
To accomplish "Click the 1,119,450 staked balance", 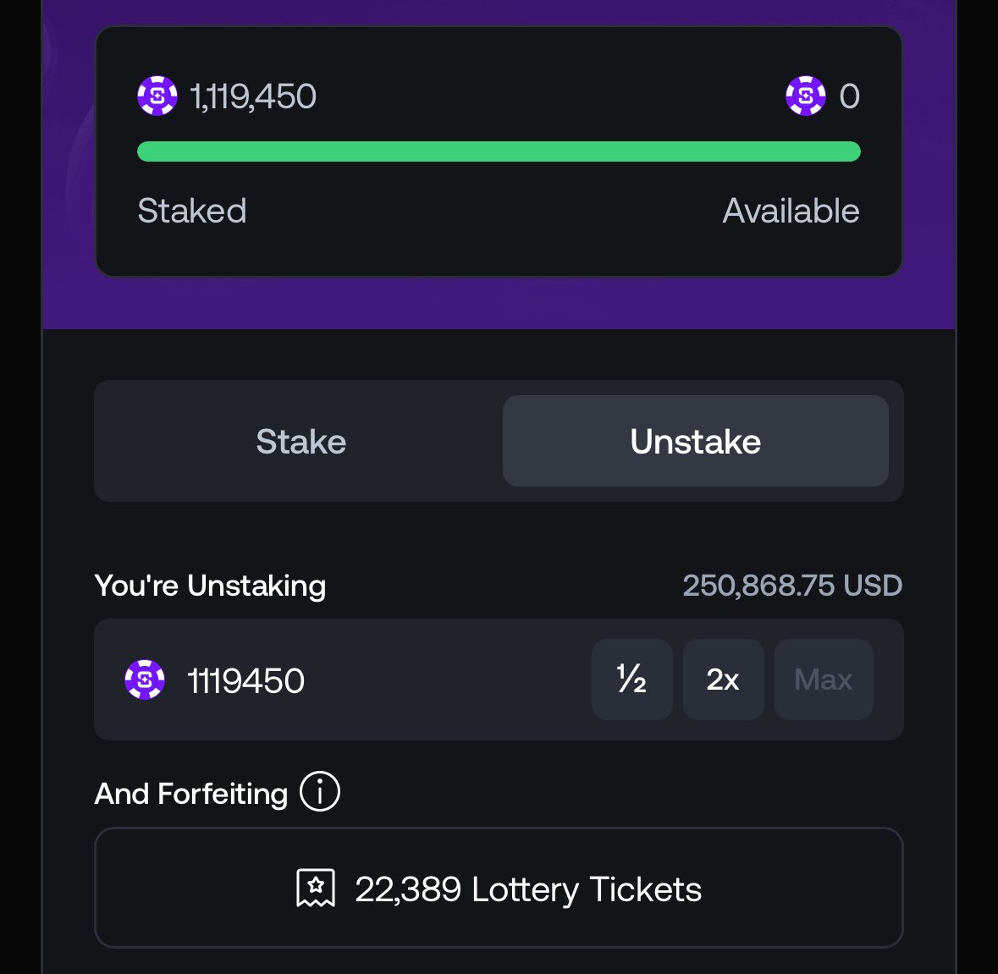I will coord(253,96).
